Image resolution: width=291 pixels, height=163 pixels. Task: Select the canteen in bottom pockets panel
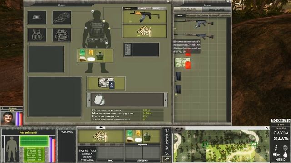[x=147, y=136]
